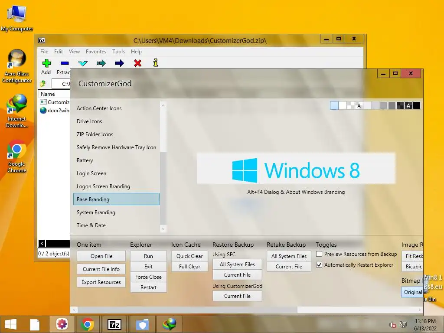The width and height of the screenshot is (444, 333).
Task: Click the green Add icon in 7-Zip
Action: 46,63
